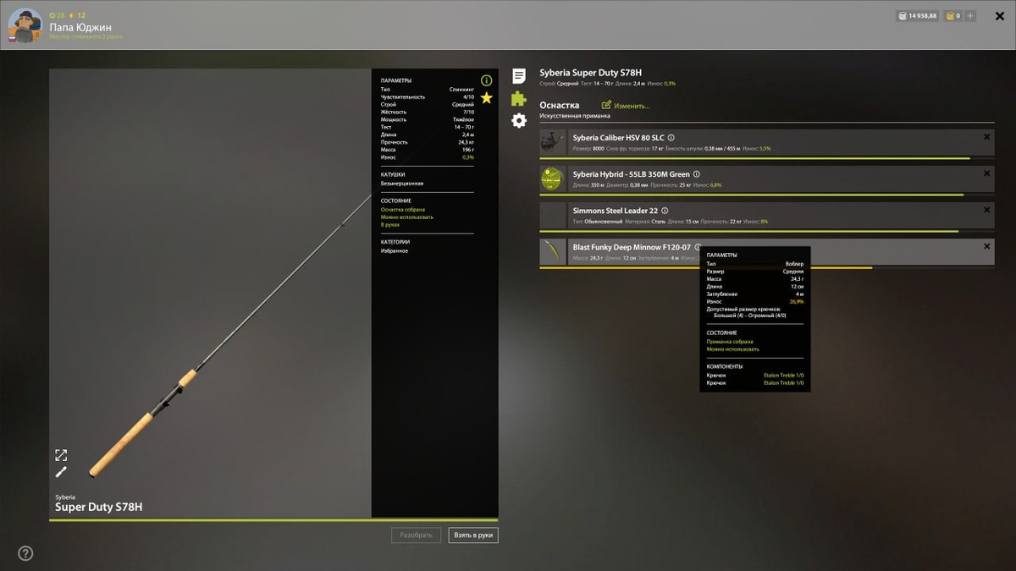Viewport: 1016px width, 571px height.
Task: Click first Etalon Treble 1/0 hook link
Action: (x=784, y=376)
